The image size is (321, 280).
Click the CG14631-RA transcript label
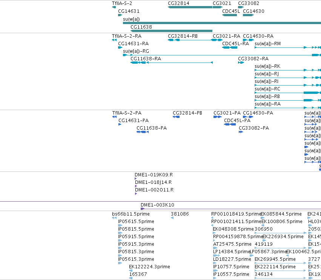[x=134, y=44]
